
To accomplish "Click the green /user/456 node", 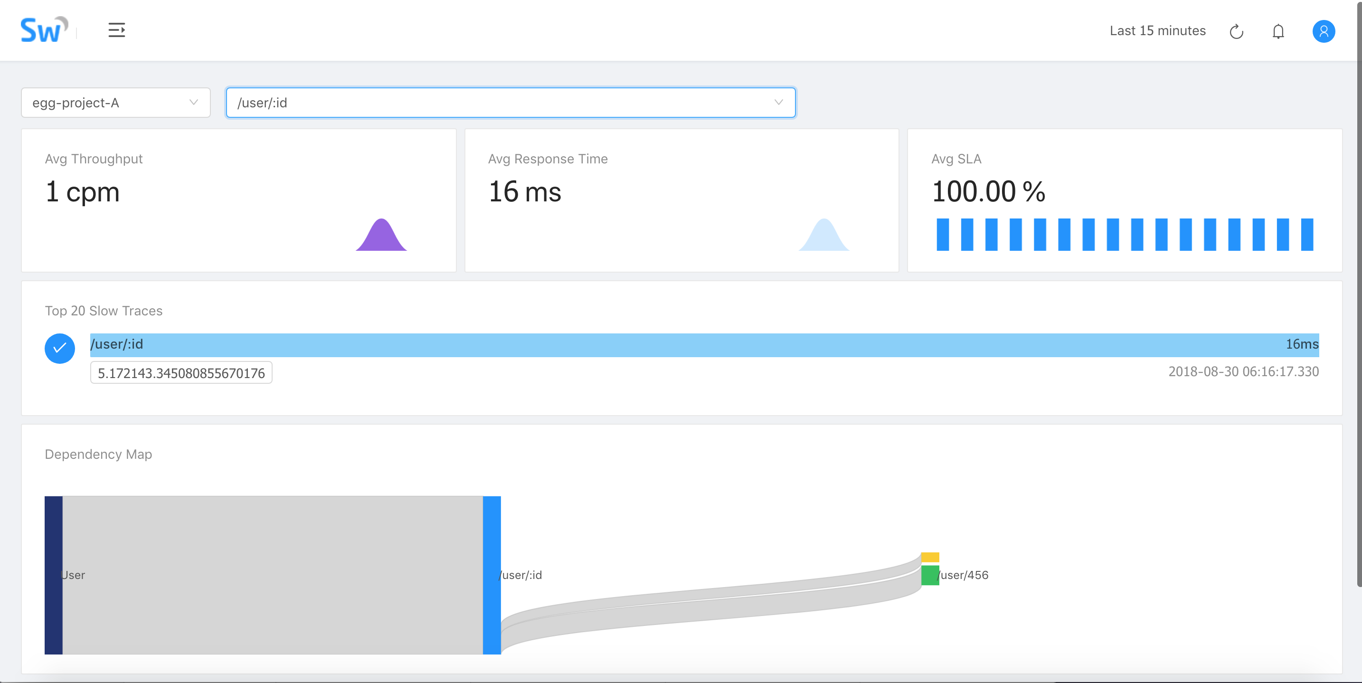I will (x=930, y=575).
